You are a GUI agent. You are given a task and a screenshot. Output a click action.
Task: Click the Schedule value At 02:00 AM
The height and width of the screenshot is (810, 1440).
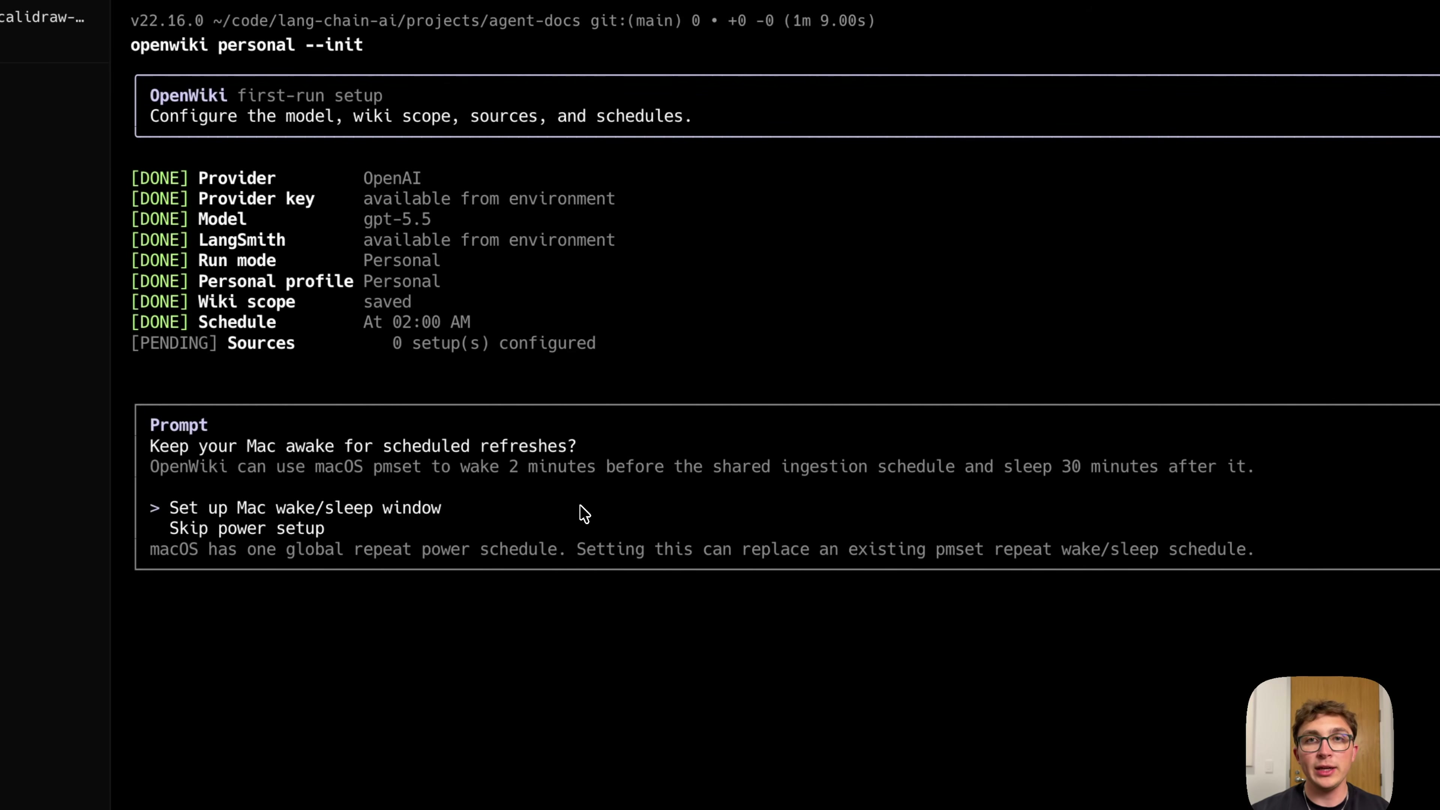(x=417, y=322)
